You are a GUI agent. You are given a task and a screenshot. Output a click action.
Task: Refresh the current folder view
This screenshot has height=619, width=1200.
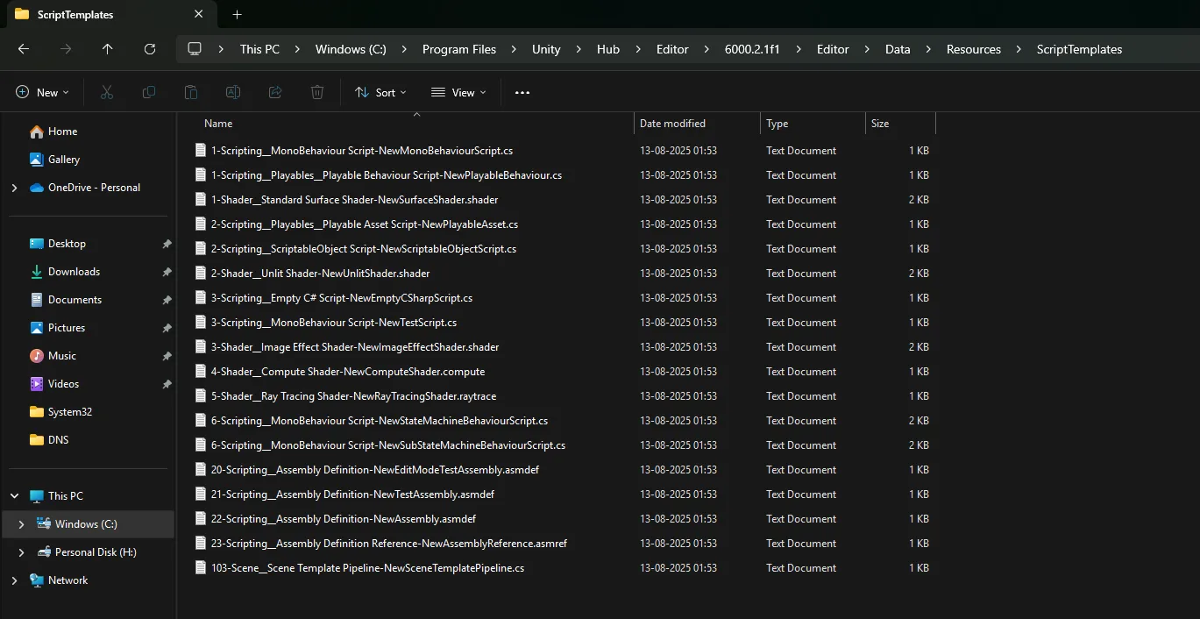(150, 49)
